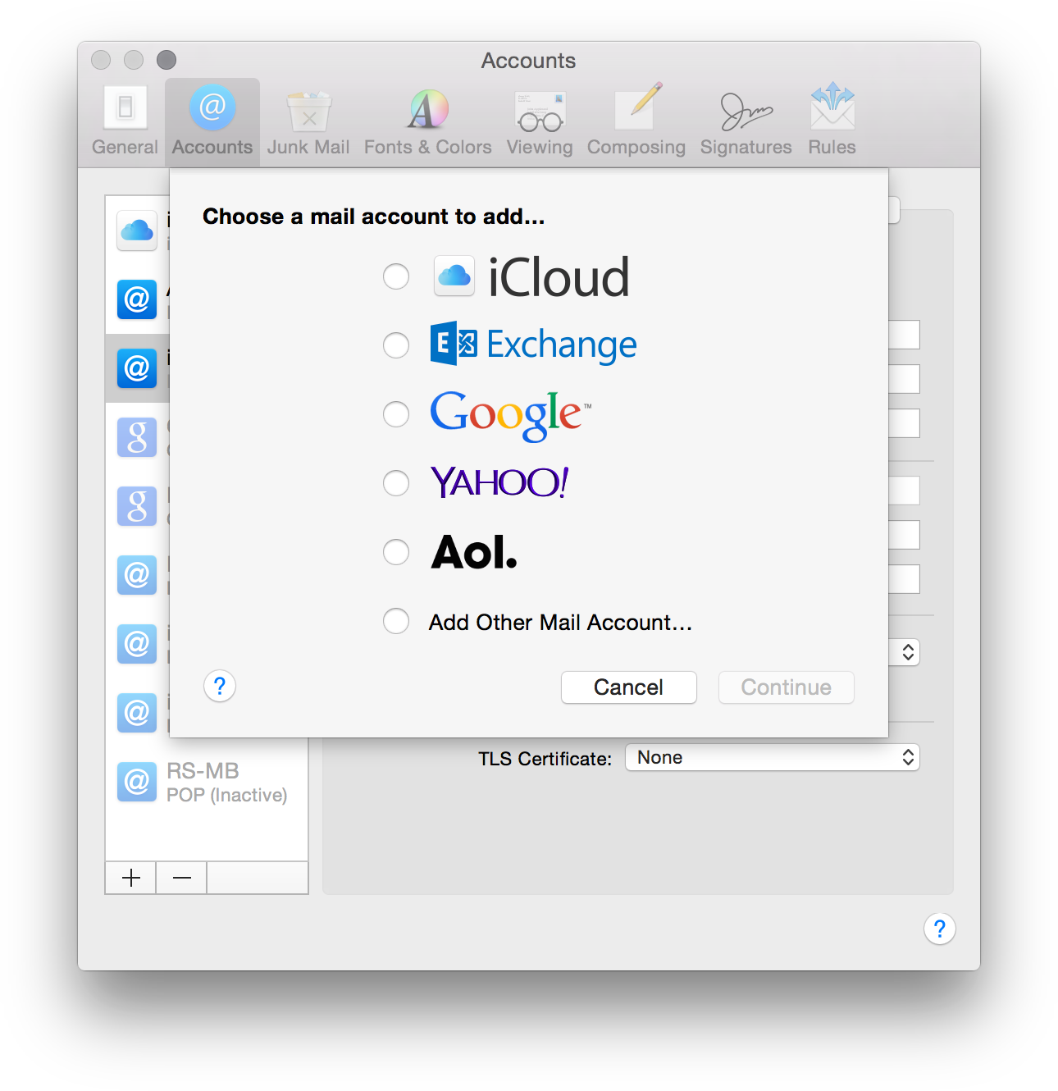Select the RS-MB POP inactive account
This screenshot has height=1091, width=1058.
click(x=207, y=782)
